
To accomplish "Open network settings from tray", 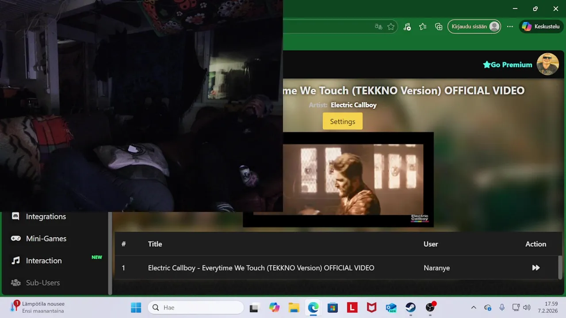I will click(516, 307).
